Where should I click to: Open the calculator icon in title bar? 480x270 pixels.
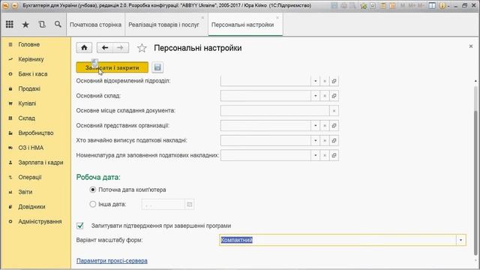(x=383, y=5)
